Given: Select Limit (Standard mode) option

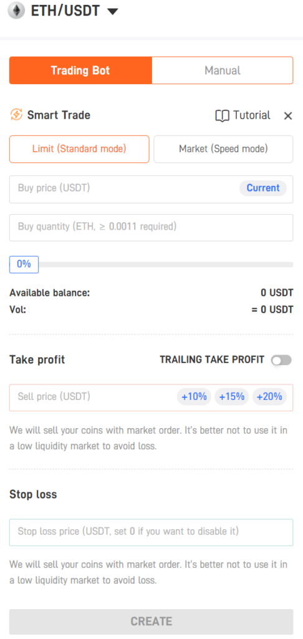Looking at the screenshot, I should (x=79, y=149).
